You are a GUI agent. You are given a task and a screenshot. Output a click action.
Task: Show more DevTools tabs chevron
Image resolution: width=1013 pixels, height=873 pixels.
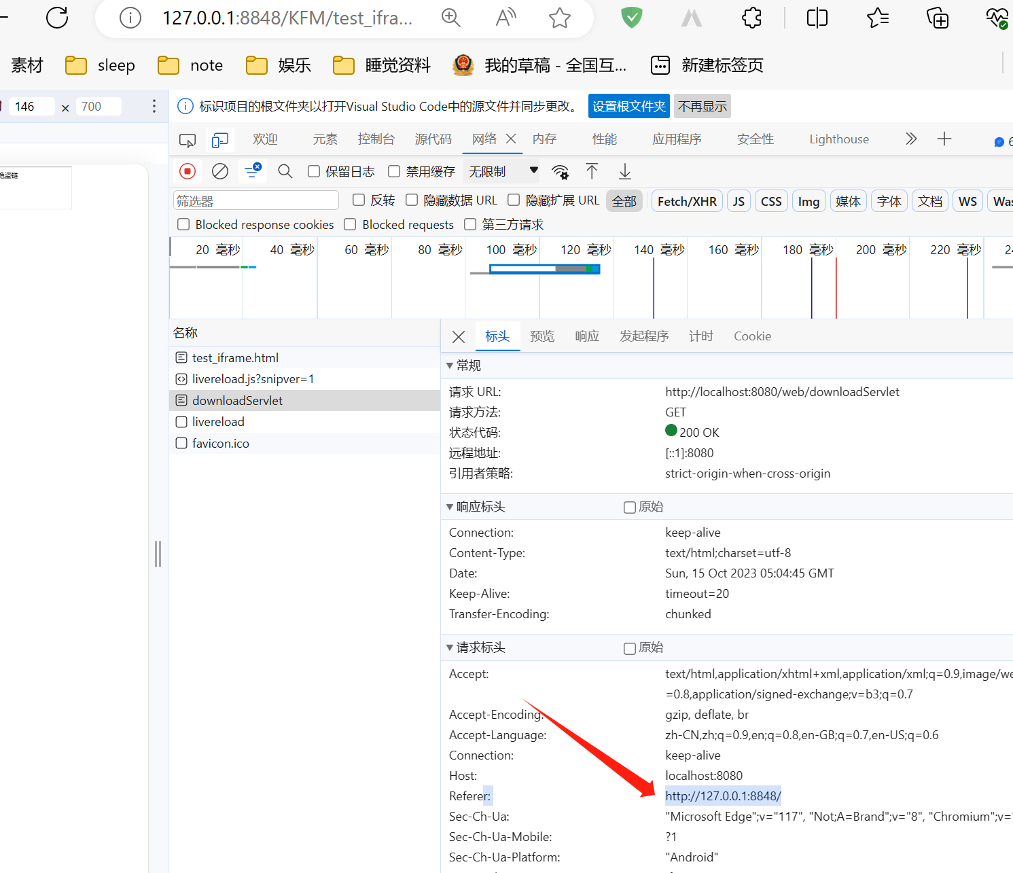point(911,139)
